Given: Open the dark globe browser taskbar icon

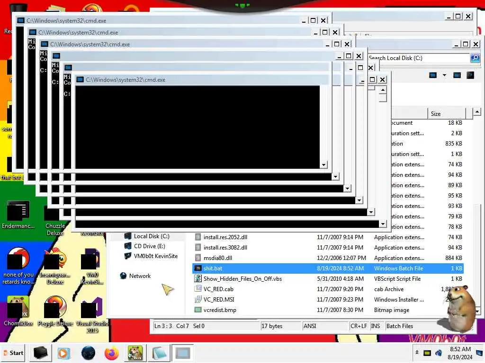Looking at the screenshot, I should click(88, 353).
